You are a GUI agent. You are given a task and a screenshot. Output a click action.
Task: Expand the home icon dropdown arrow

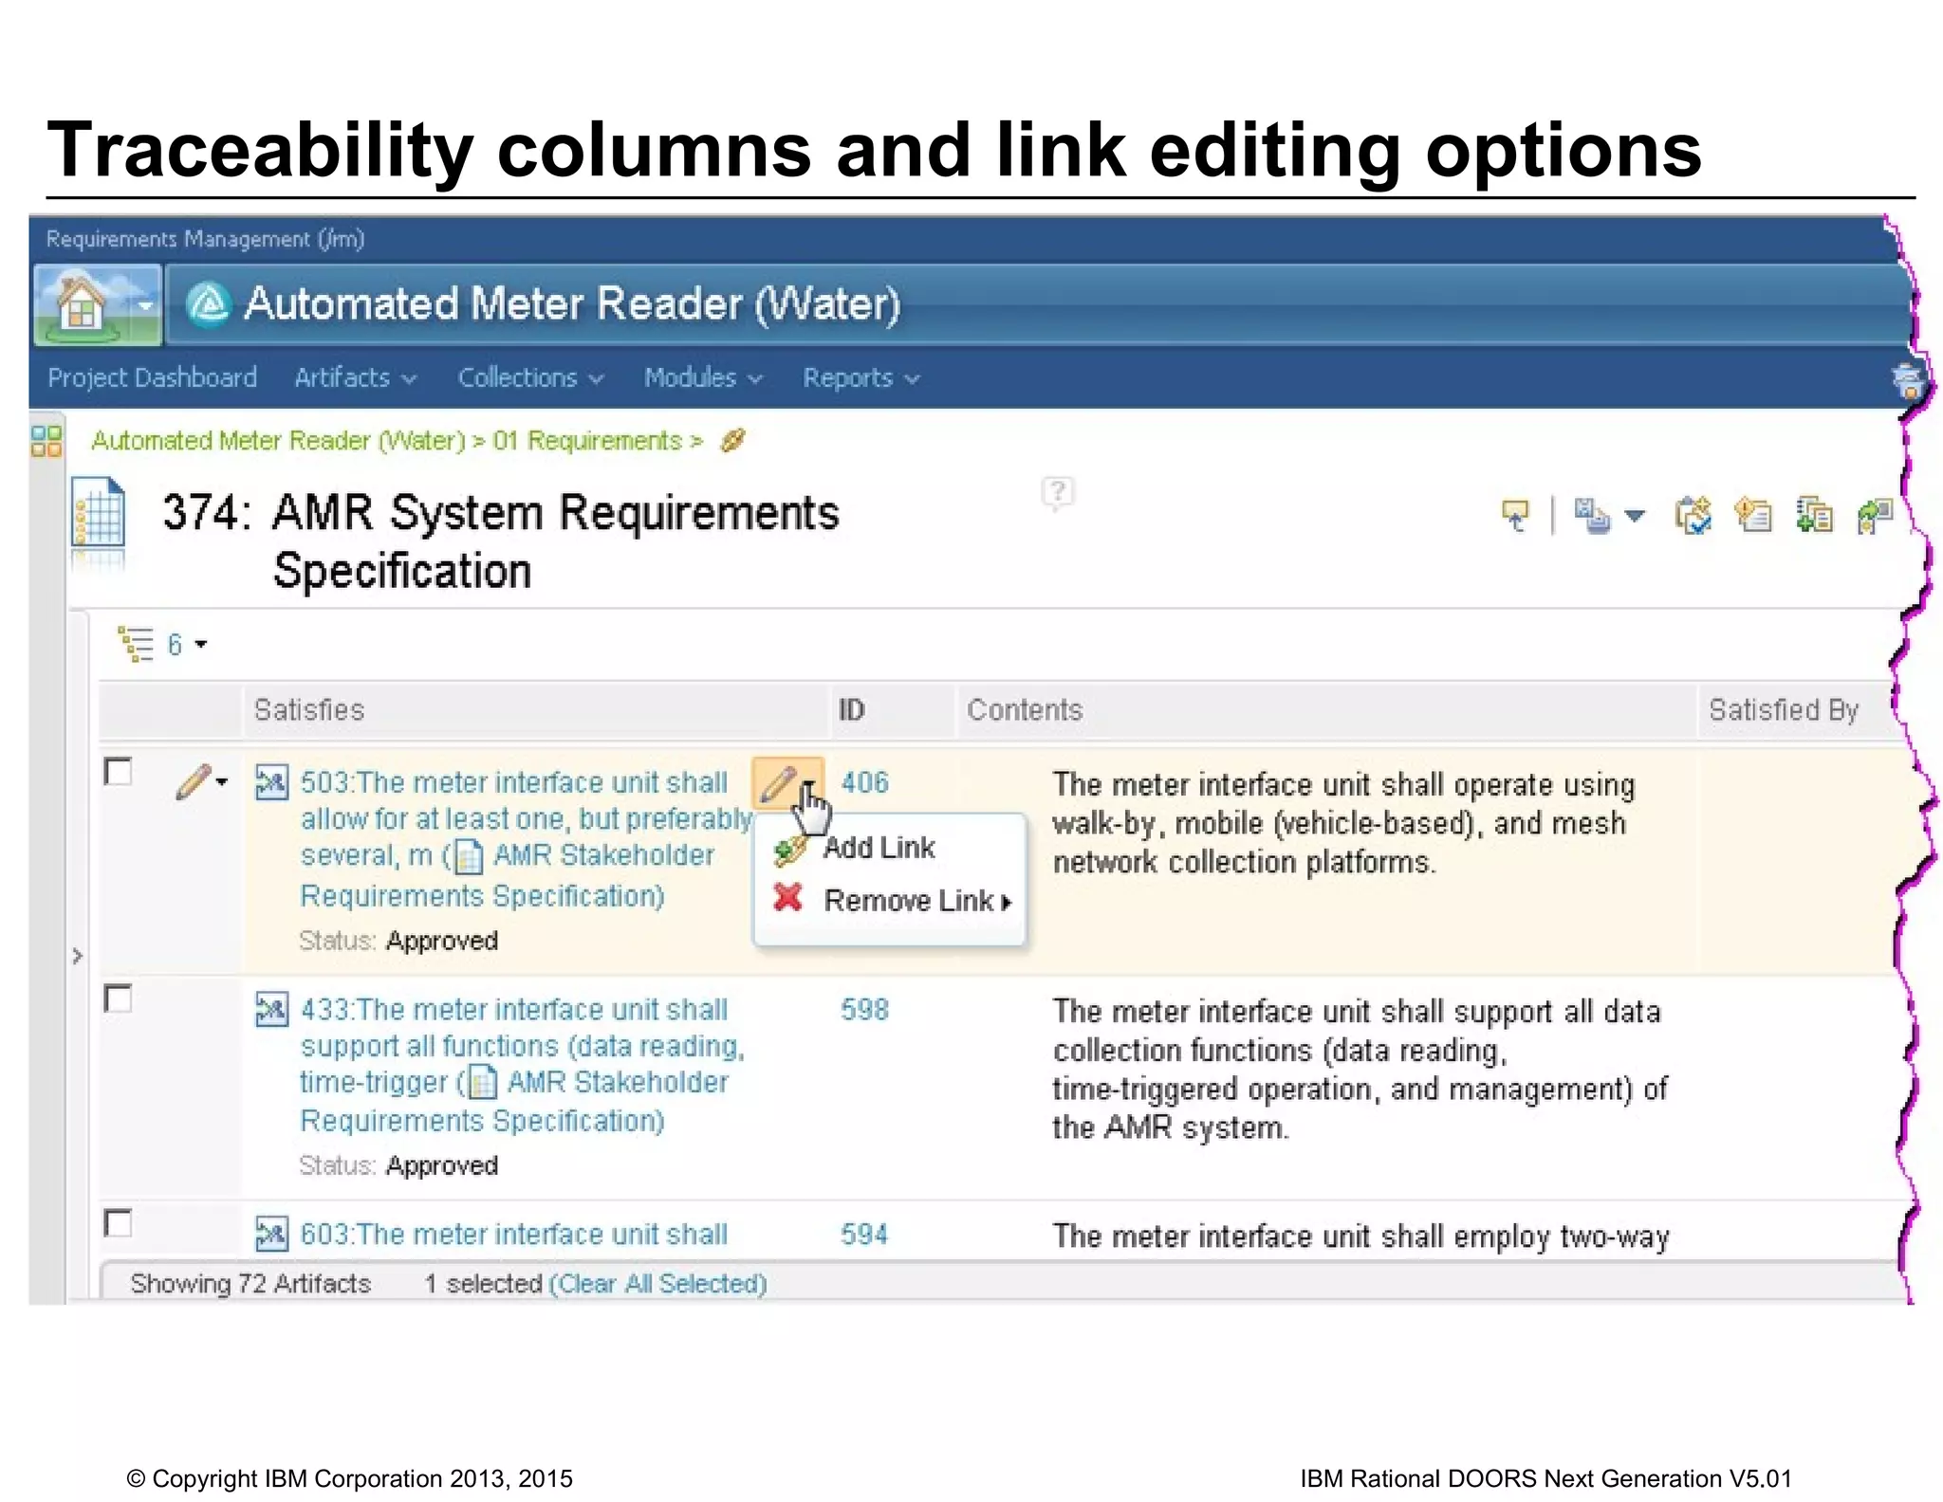pos(145,305)
